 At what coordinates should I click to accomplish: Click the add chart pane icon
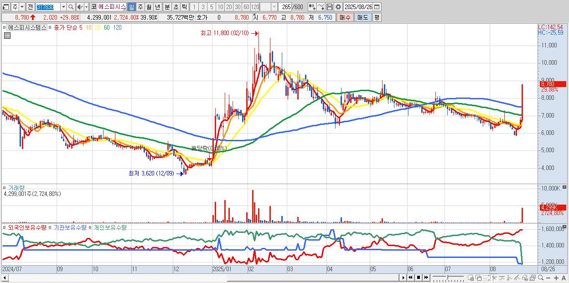coord(471,278)
